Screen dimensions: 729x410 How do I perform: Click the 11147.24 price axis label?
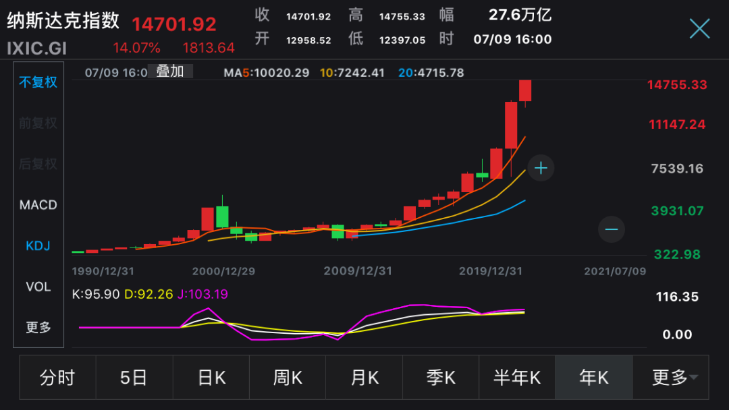(677, 125)
